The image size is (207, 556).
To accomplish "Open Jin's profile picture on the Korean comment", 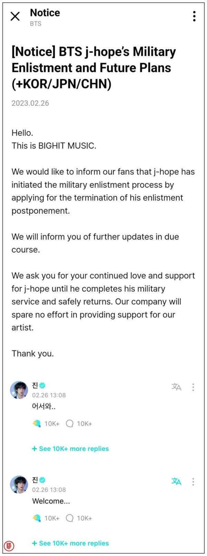I will 20,390.
